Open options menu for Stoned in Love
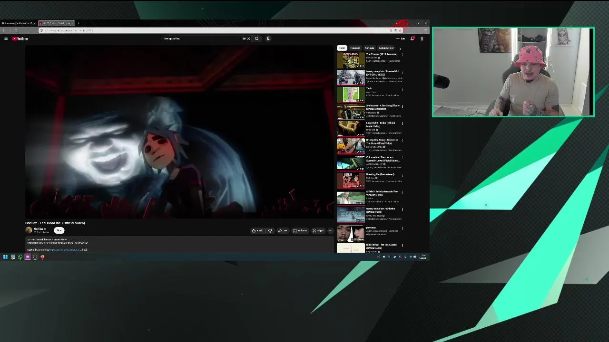The height and width of the screenshot is (342, 609). 403,158
